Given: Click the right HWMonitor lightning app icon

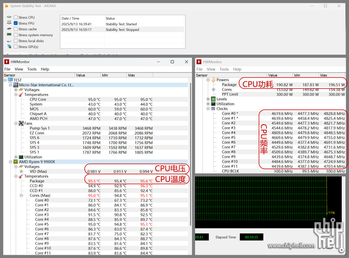Looking at the screenshot, I should point(199,62).
